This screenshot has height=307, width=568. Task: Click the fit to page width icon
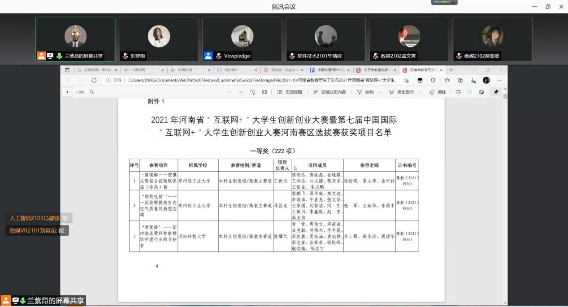click(x=264, y=92)
